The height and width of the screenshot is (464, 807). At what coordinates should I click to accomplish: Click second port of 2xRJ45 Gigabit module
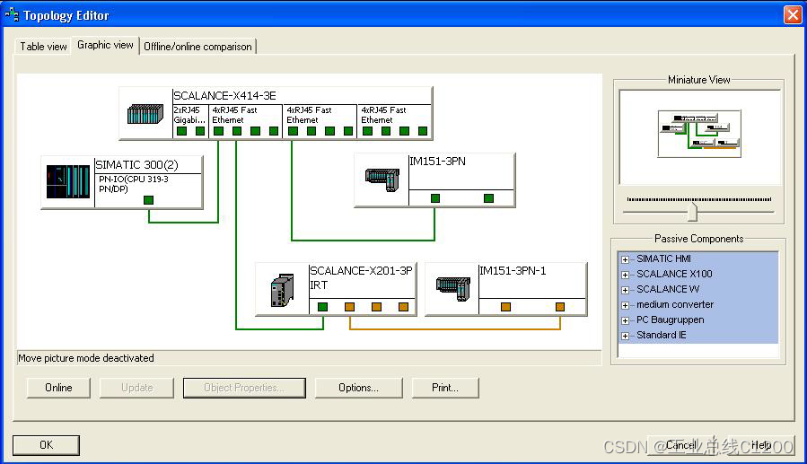(x=200, y=131)
